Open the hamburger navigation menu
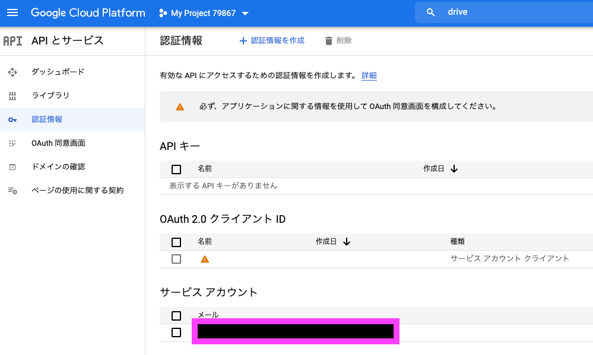593x355 pixels. pyautogui.click(x=12, y=12)
